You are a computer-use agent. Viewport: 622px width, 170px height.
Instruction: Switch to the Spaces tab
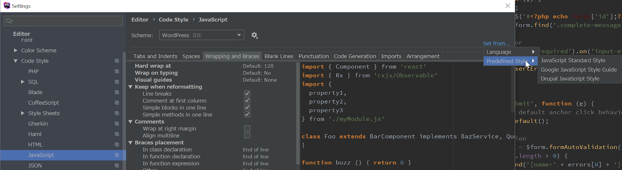coord(191,56)
